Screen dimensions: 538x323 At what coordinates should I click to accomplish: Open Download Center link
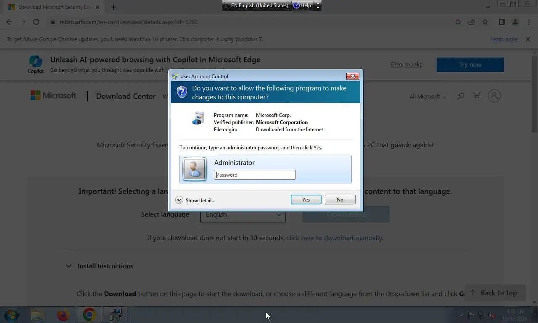pyautogui.click(x=126, y=96)
